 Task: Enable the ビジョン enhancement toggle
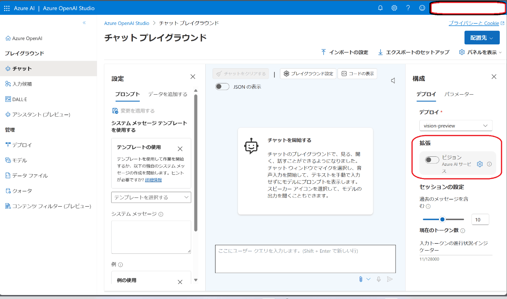click(x=432, y=160)
